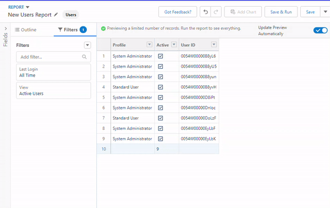Click the New Users Report title
This screenshot has width=330, height=208.
(x=30, y=15)
